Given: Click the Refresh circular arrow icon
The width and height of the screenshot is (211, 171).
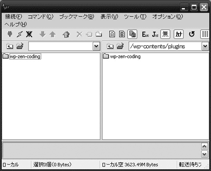Looking at the screenshot, I should [x=192, y=34].
